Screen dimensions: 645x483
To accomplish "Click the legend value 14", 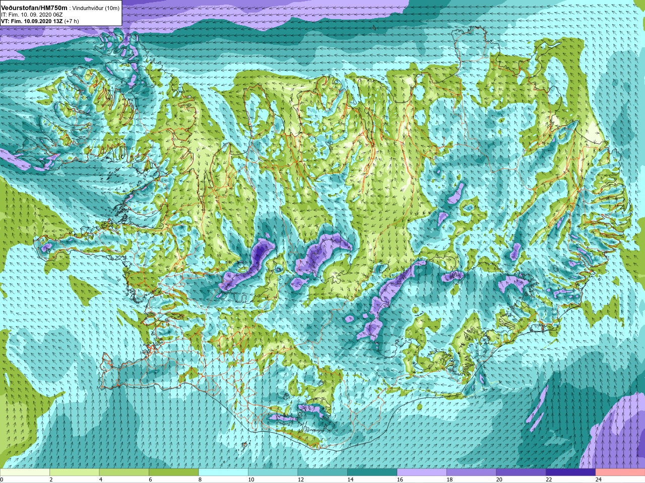I will pos(350,479).
